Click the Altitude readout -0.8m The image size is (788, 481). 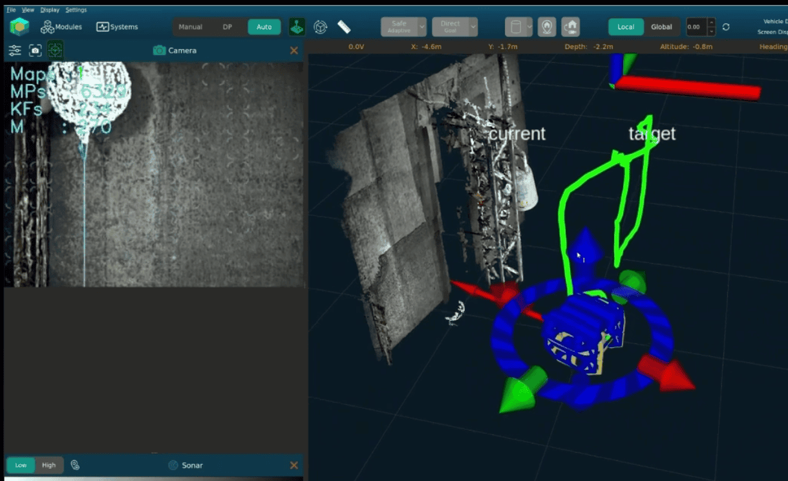coord(686,47)
